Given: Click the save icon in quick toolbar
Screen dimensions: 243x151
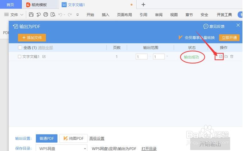Looking at the screenshot, I should pos(31,14).
